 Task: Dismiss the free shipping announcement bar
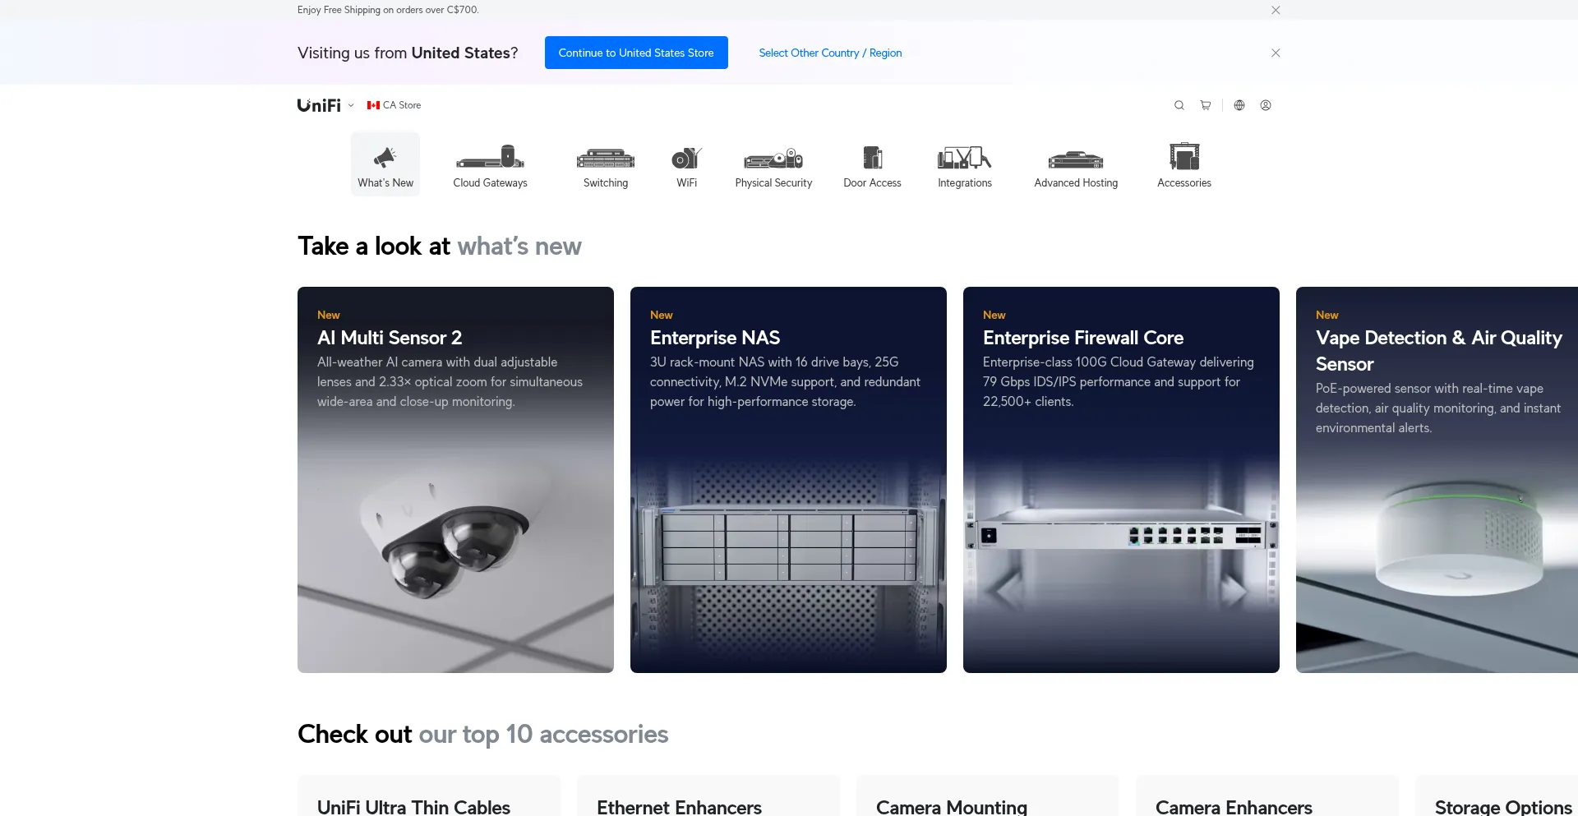1276,10
